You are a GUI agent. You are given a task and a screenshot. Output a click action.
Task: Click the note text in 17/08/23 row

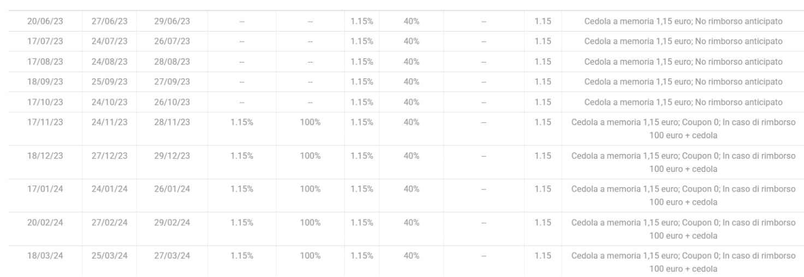683,61
